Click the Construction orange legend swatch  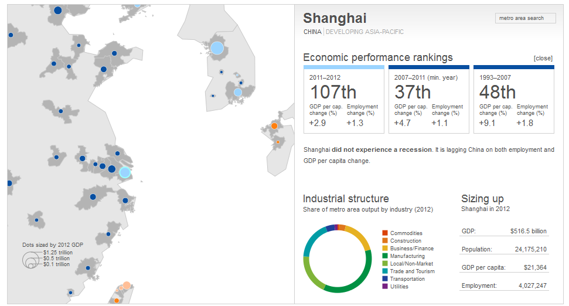click(x=384, y=241)
